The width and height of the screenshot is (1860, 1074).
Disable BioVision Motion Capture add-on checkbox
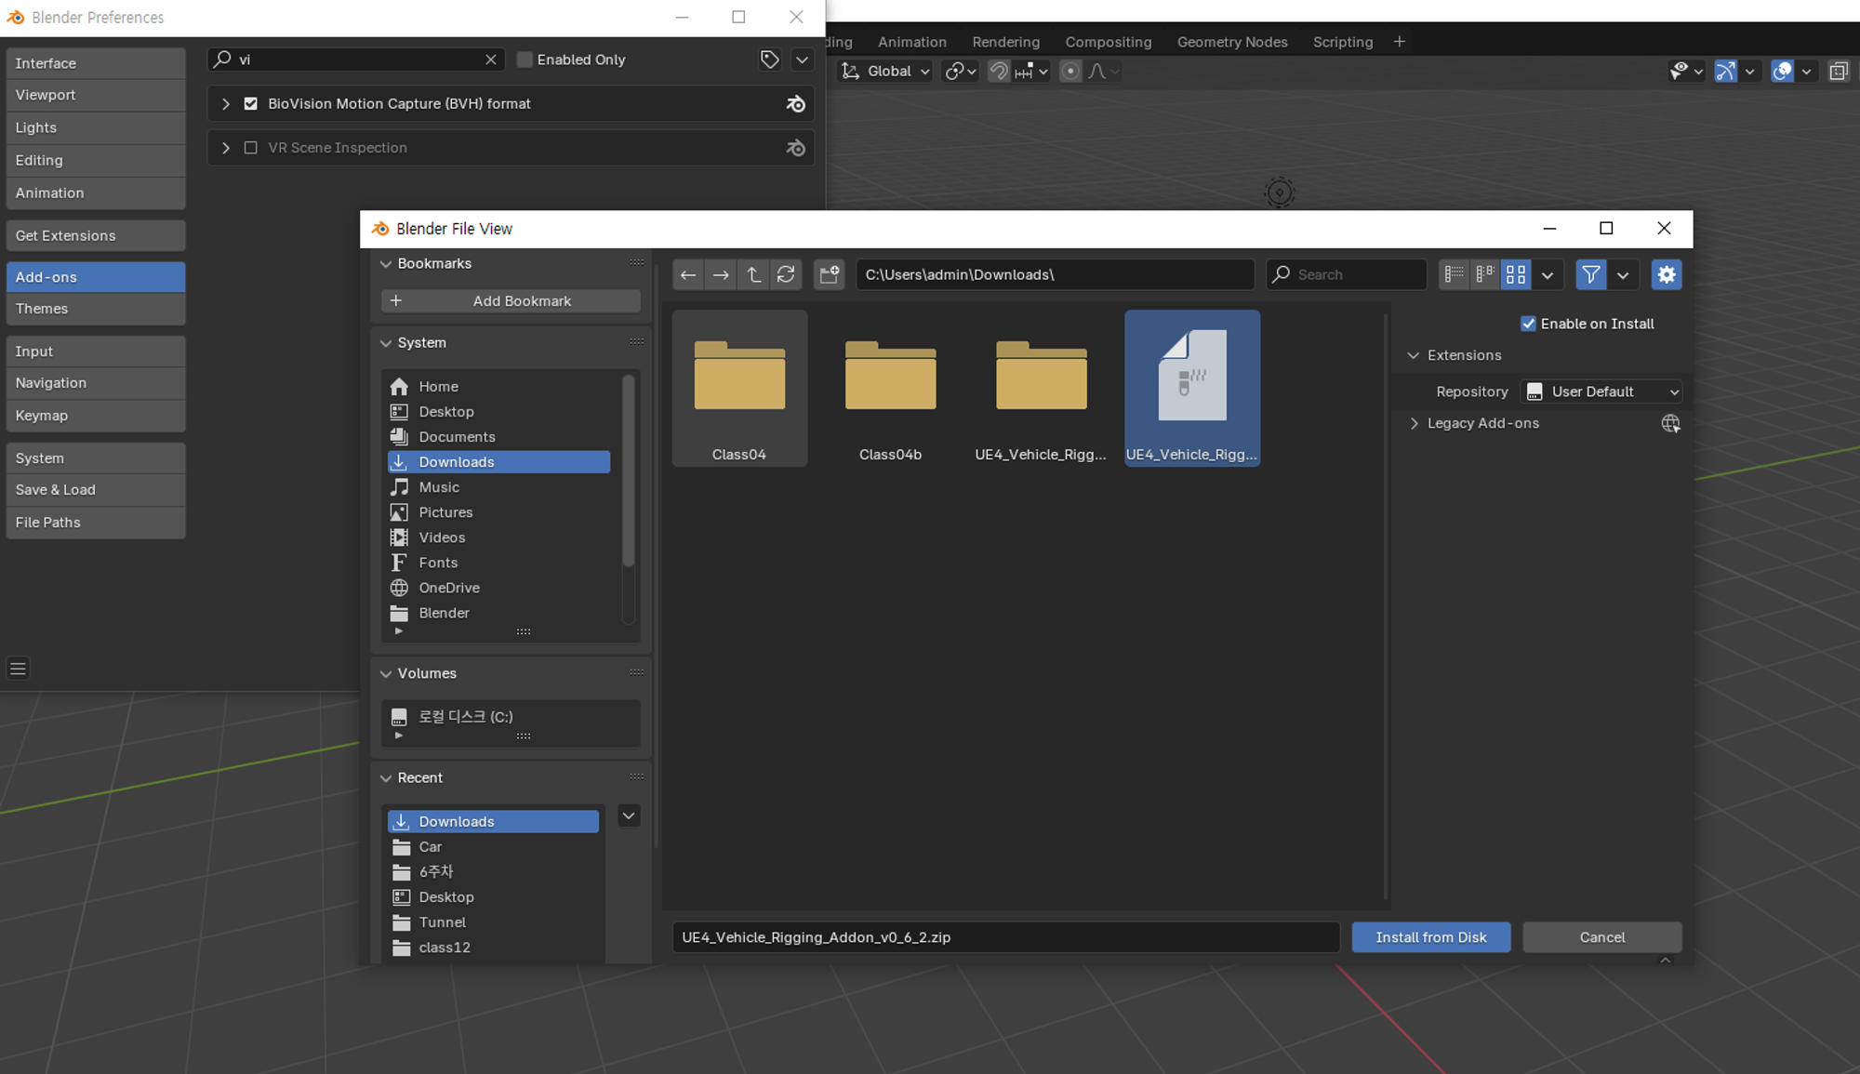coord(250,104)
